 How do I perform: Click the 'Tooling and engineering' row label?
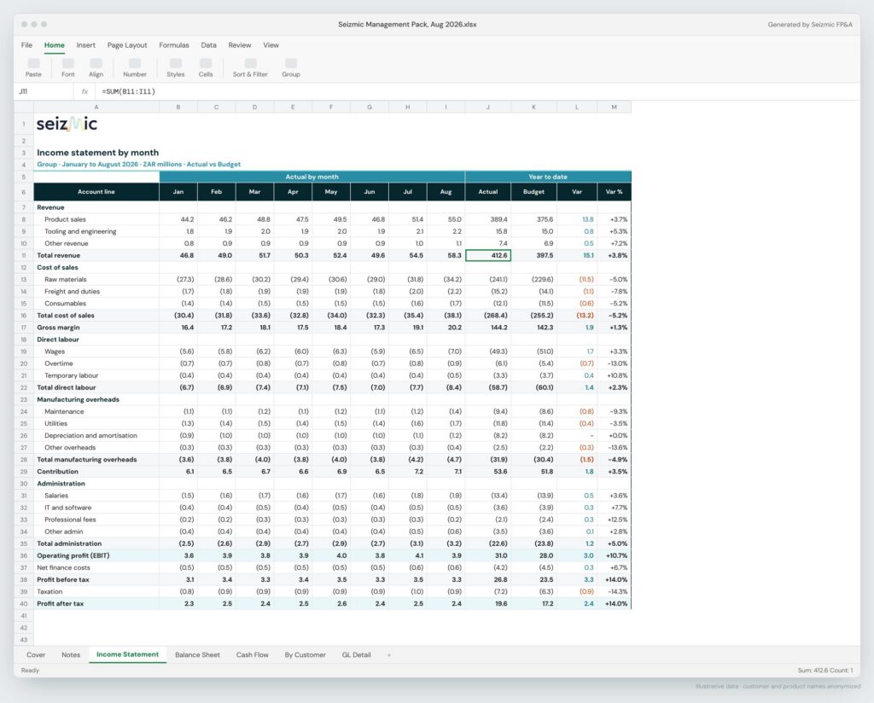80,232
